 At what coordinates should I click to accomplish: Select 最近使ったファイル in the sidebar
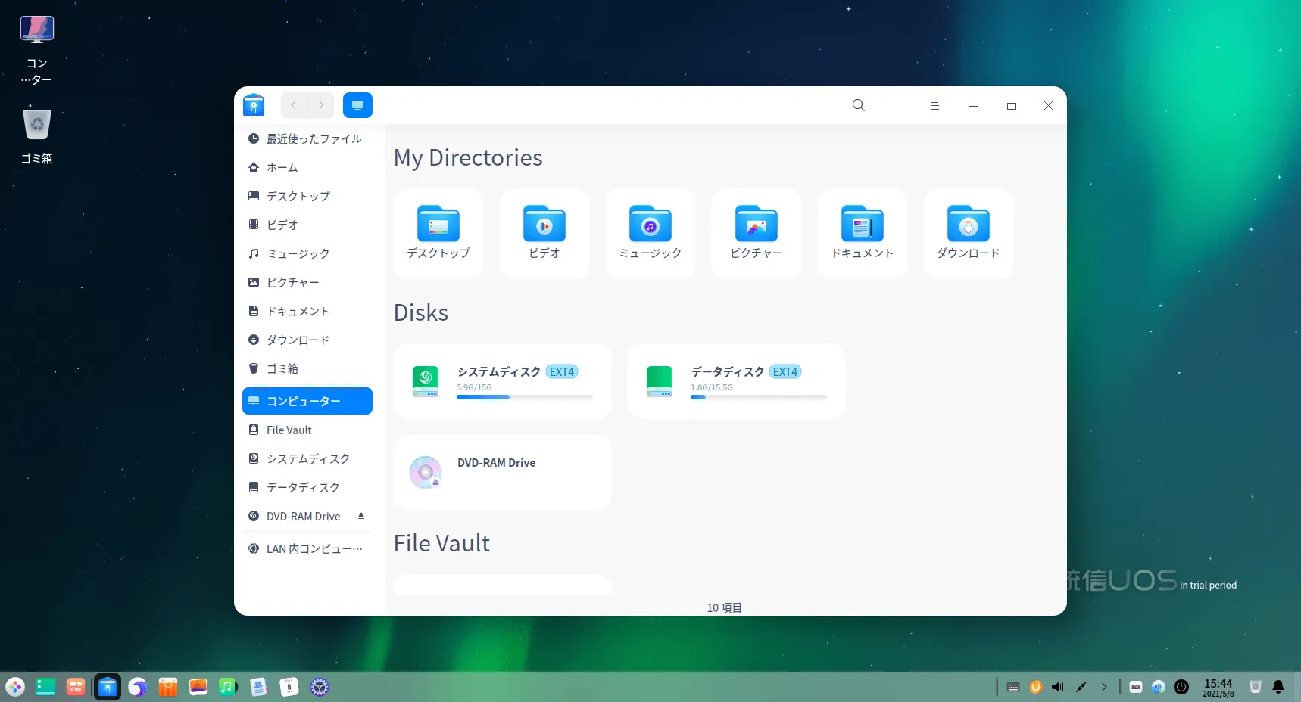[x=314, y=139]
